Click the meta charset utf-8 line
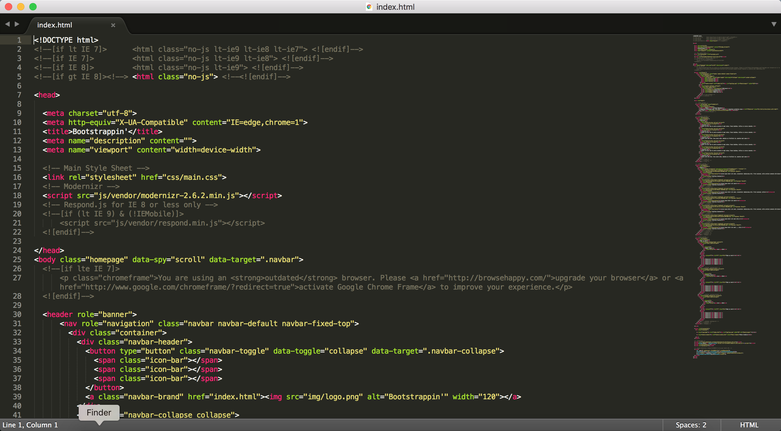Screen dimensions: 781x431 tap(90, 113)
